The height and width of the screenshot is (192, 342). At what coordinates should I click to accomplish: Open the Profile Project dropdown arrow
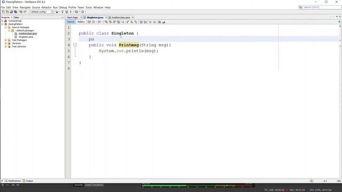click(85, 12)
